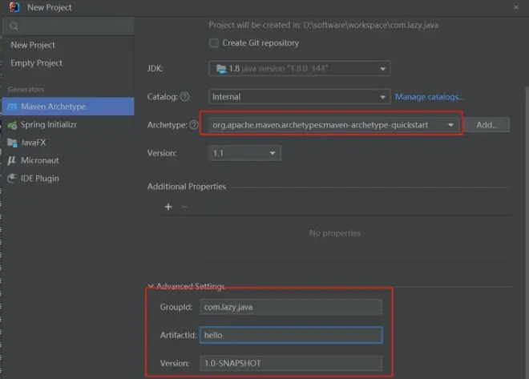
Task: Click the JavaFX folder icon
Action: coord(13,143)
